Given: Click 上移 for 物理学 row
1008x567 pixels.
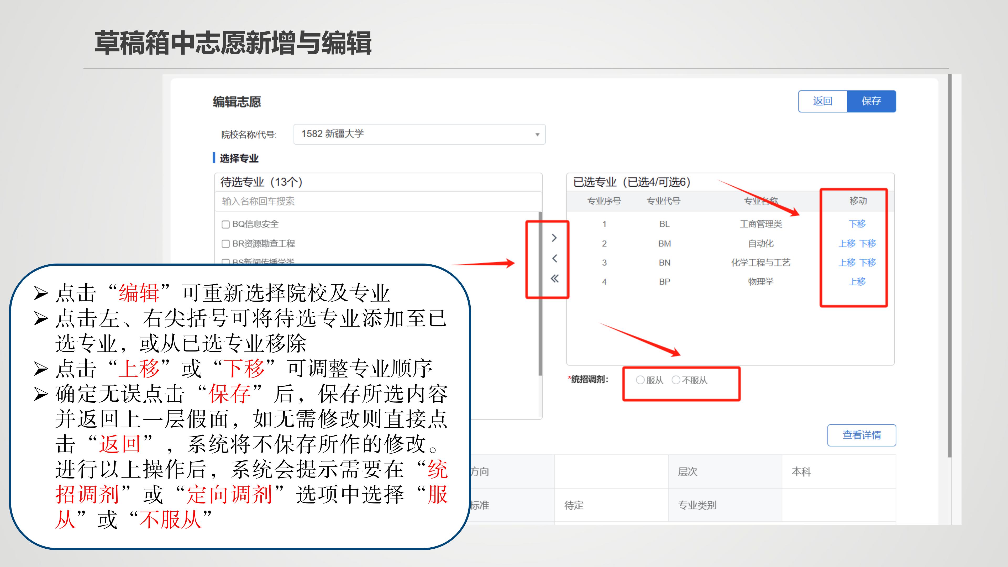Looking at the screenshot, I should tap(857, 282).
